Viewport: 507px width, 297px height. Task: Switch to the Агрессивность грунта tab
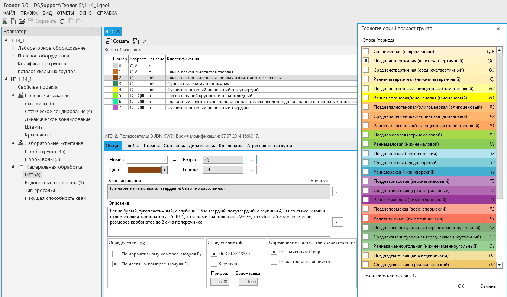269,146
